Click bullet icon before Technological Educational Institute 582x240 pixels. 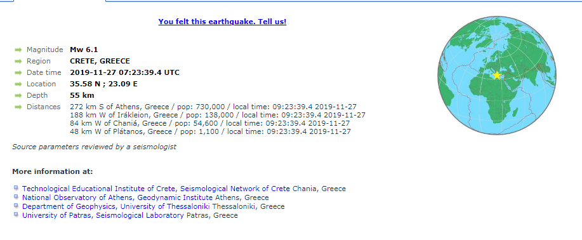16,188
